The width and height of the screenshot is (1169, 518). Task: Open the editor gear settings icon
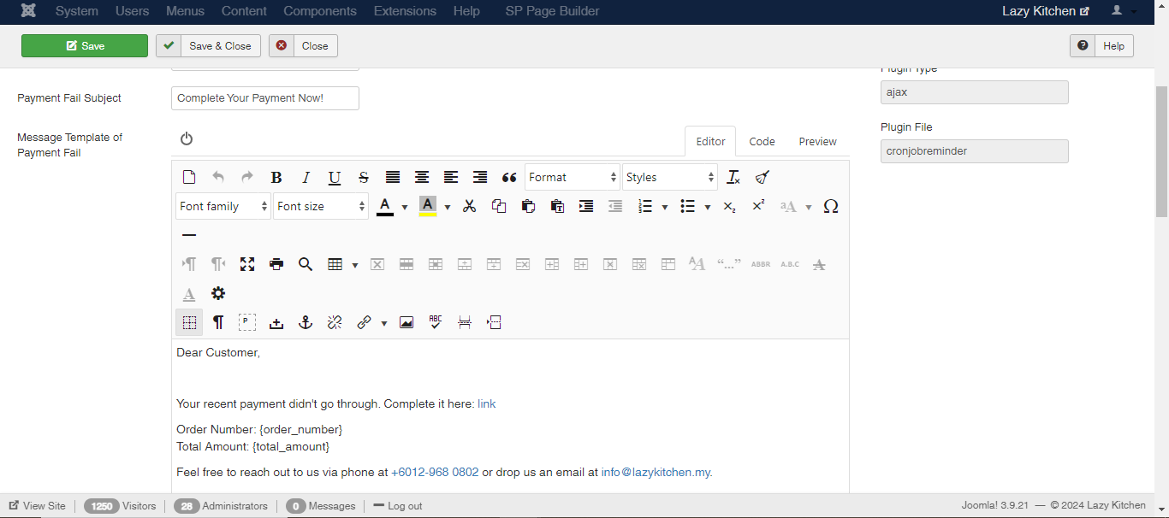click(x=218, y=293)
